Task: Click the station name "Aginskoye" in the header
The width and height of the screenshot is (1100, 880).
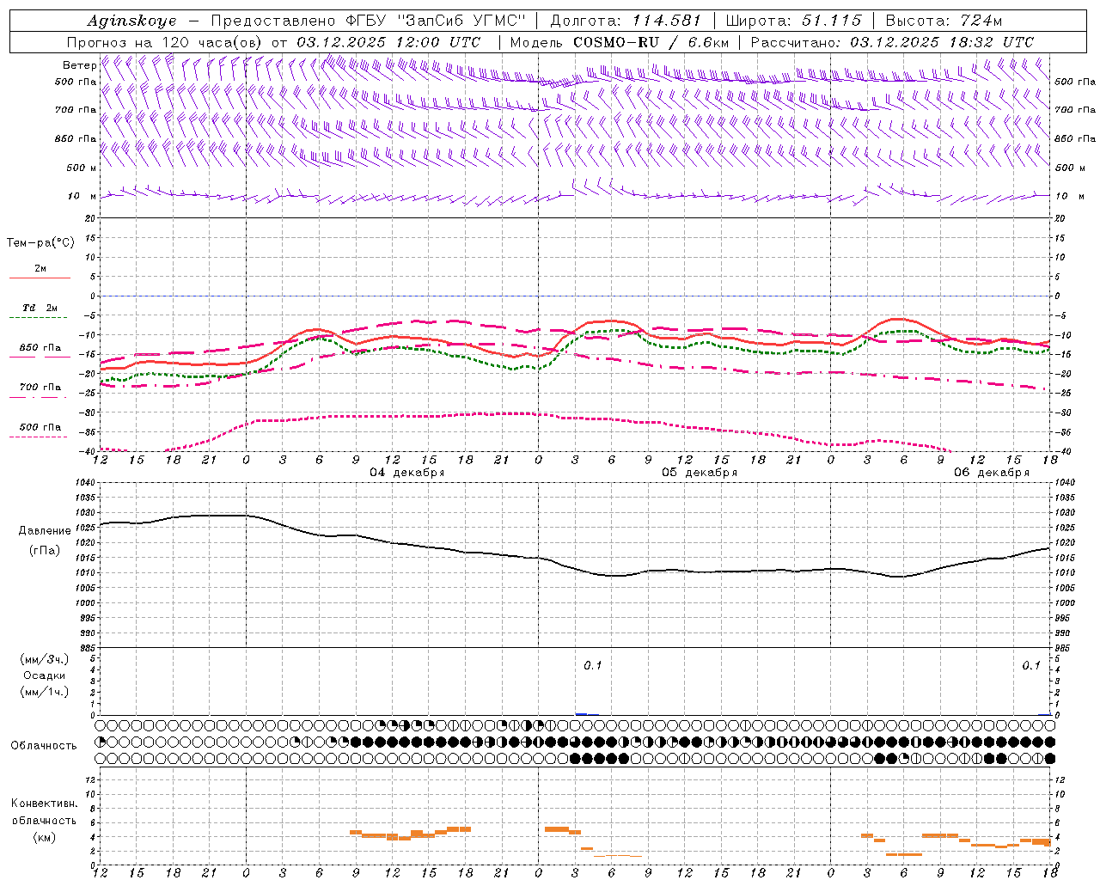Action: point(131,21)
